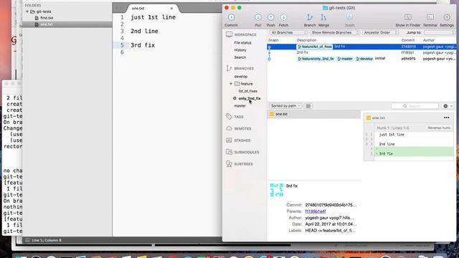Open the Sorted by path dropdown

click(x=285, y=106)
